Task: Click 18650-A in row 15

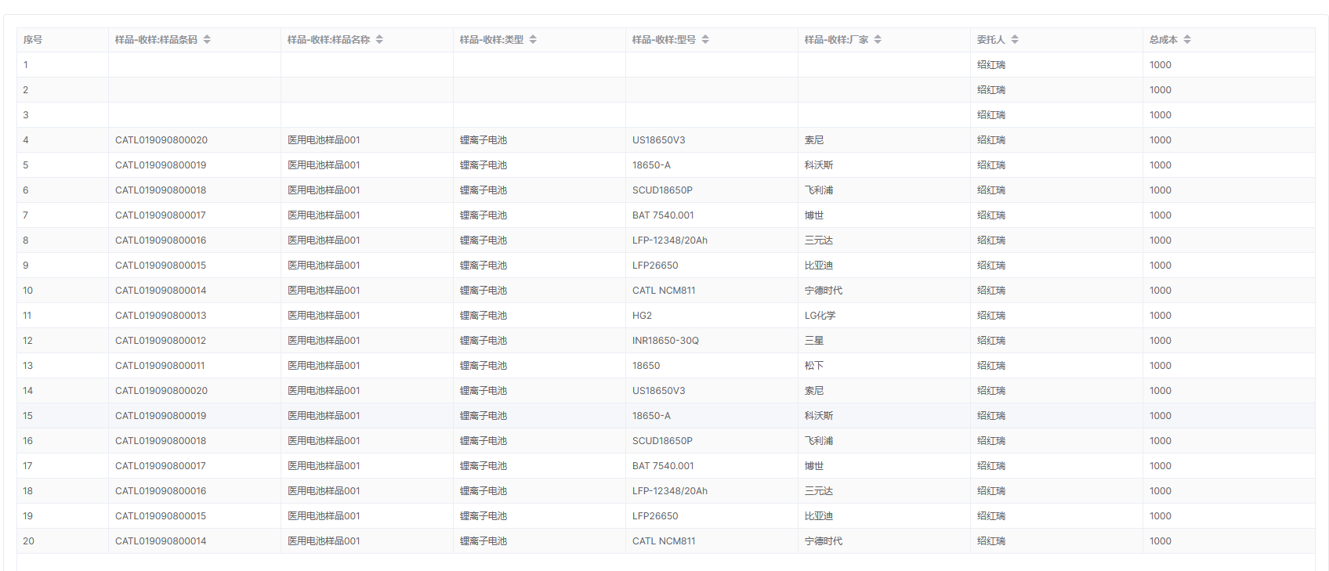Action: pos(651,416)
